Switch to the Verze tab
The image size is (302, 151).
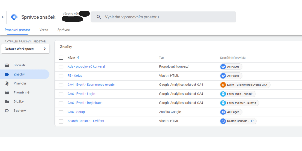pyautogui.click(x=43, y=30)
